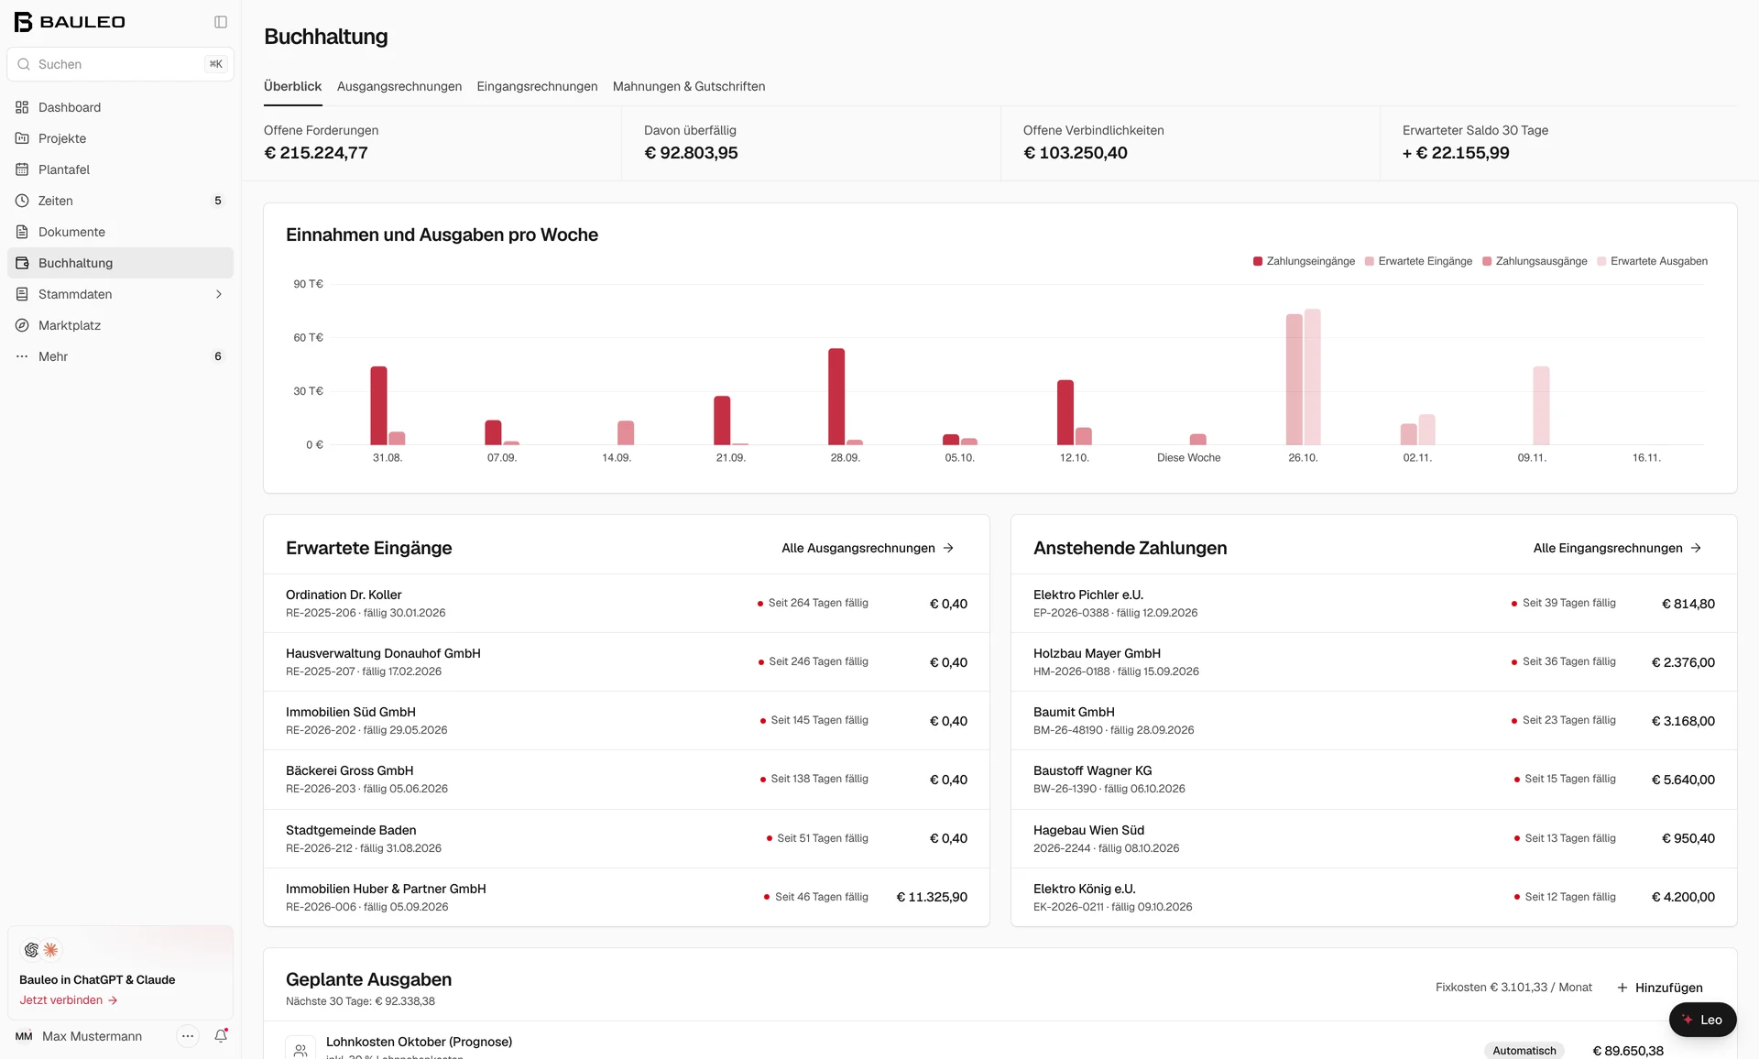Open Immobilien Huber & Partner GmbH row

point(627,897)
